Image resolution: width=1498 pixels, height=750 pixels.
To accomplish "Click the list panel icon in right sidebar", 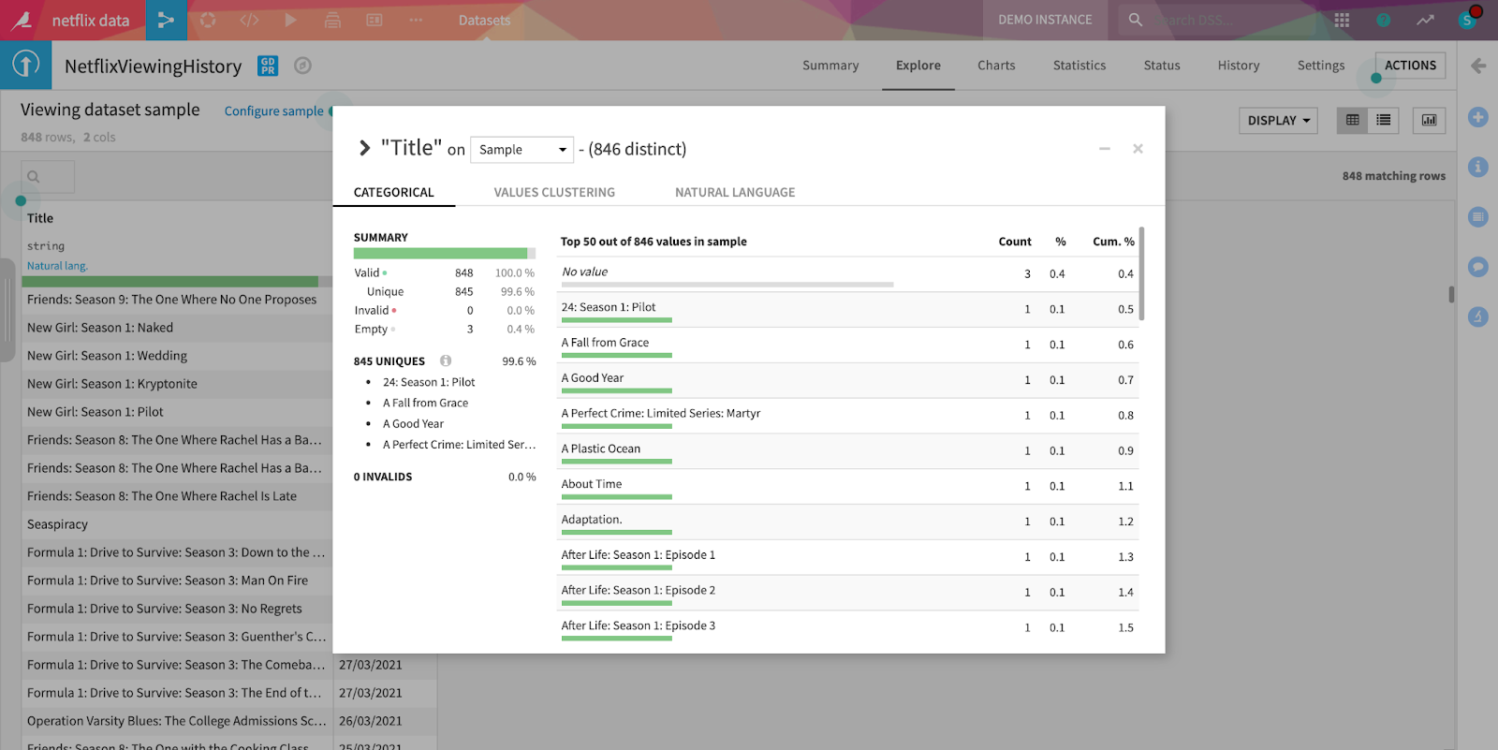I will coord(1478,217).
